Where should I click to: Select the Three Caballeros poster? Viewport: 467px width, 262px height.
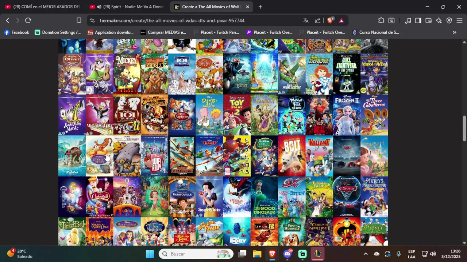click(x=374, y=115)
